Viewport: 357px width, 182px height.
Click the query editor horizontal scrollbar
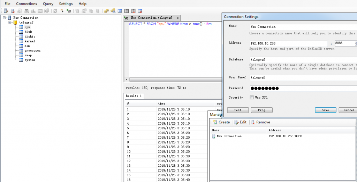coord(174,80)
